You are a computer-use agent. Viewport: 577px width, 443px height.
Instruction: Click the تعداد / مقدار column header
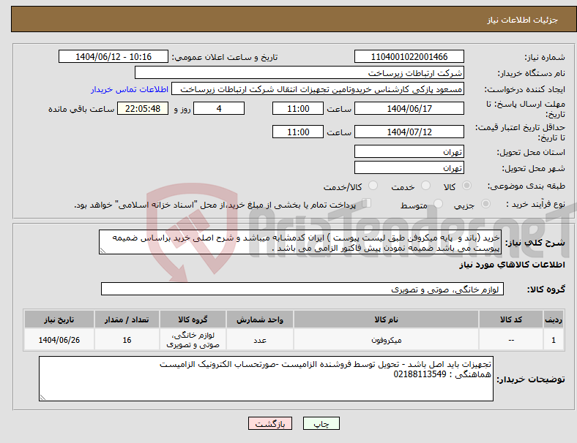(x=127, y=319)
